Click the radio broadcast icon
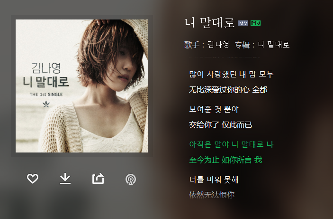The width and height of the screenshot is (333, 219). pos(131,179)
